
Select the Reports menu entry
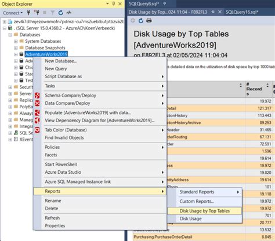tap(100, 191)
